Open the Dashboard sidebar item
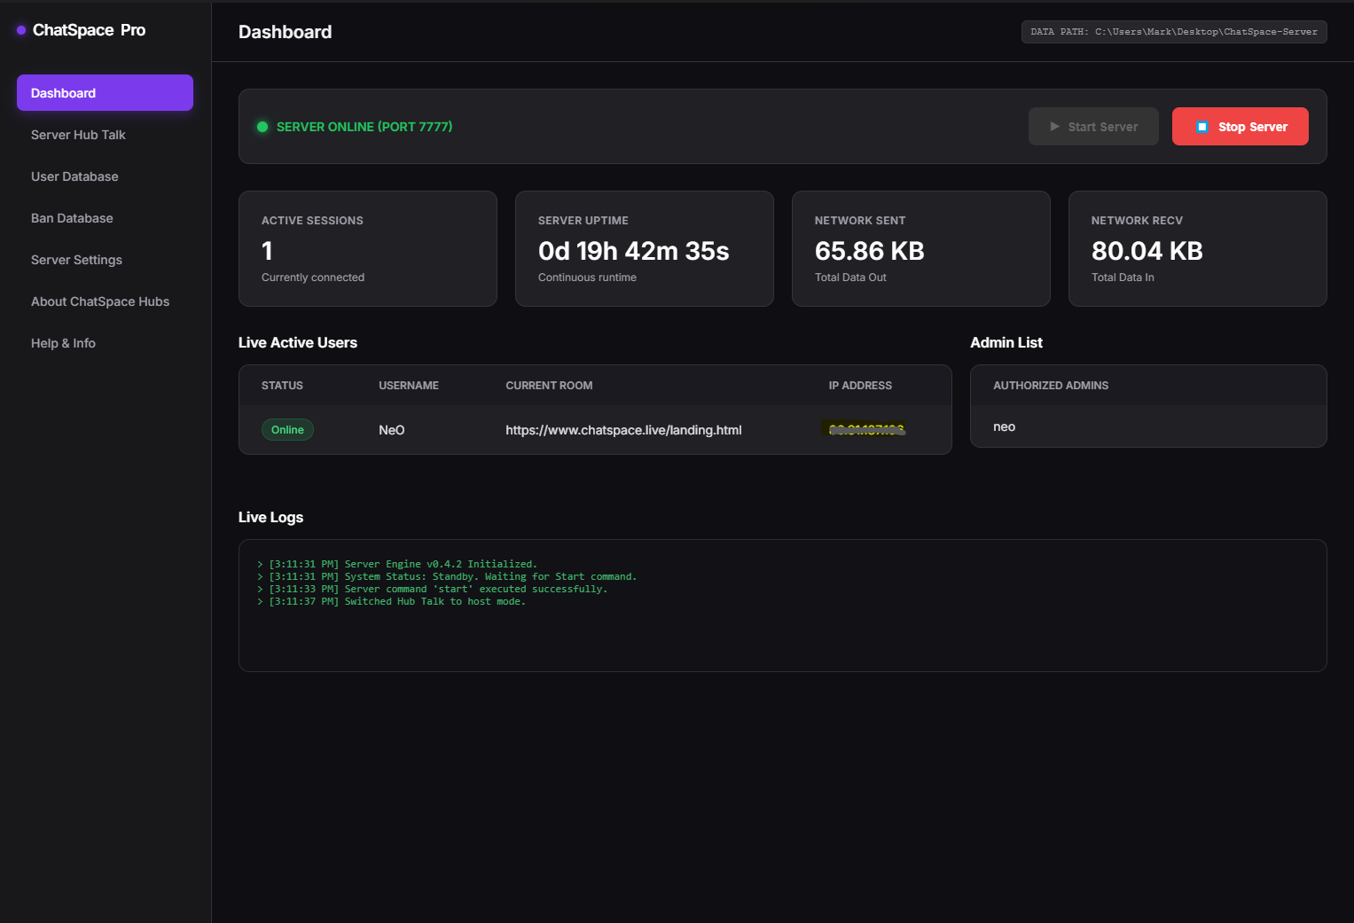This screenshot has width=1354, height=923. (105, 93)
